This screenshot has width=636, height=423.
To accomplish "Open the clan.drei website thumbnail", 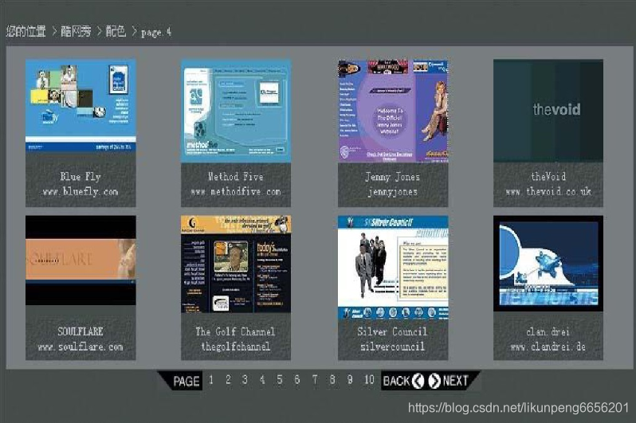I will click(x=548, y=263).
